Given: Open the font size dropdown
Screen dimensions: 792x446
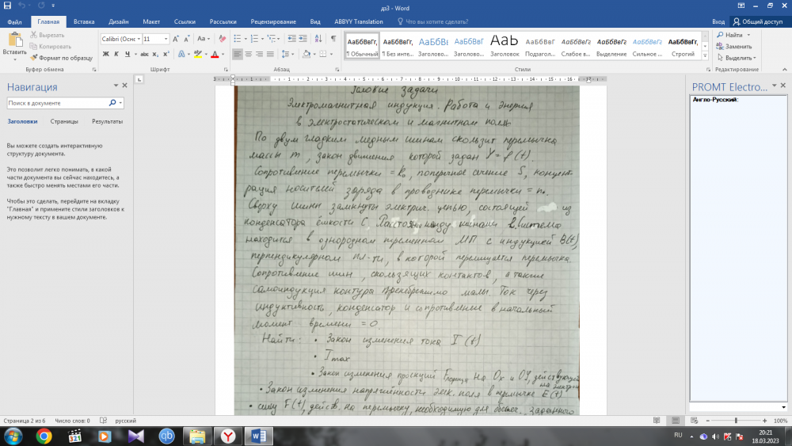Looking at the screenshot, I should click(x=166, y=39).
